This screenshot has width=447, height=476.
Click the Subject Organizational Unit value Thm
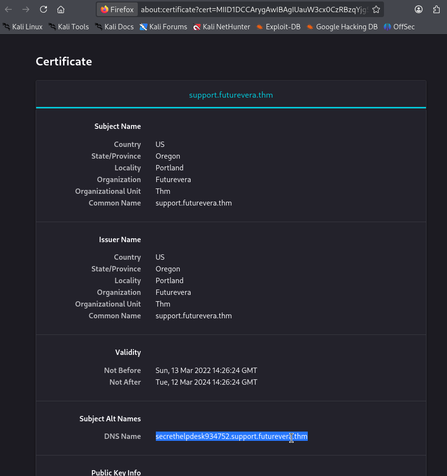(163, 191)
